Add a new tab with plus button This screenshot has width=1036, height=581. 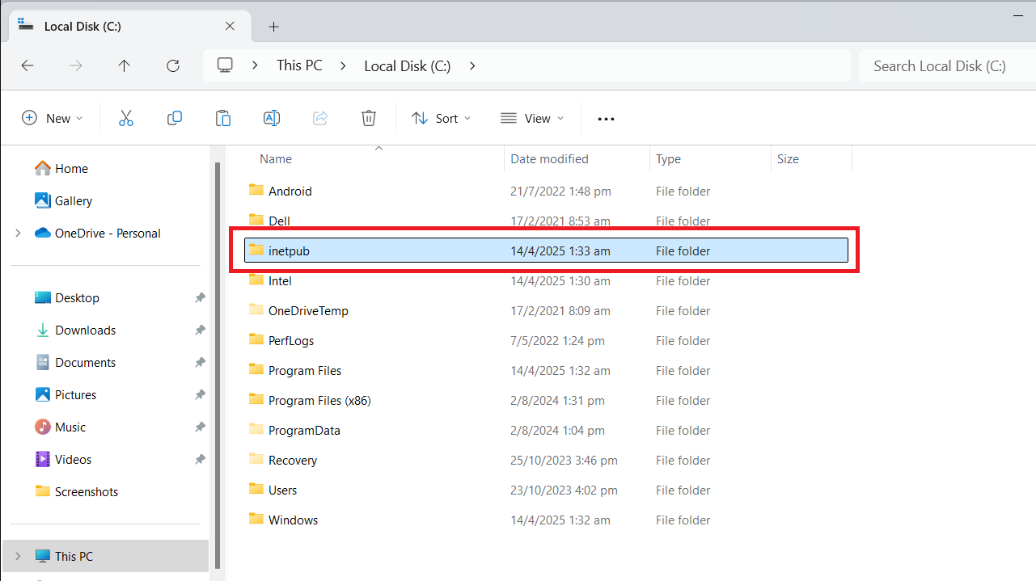click(x=273, y=27)
